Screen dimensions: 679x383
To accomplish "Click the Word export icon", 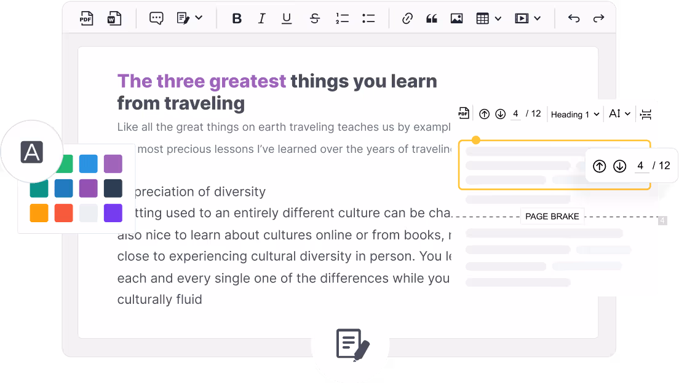I will click(114, 18).
